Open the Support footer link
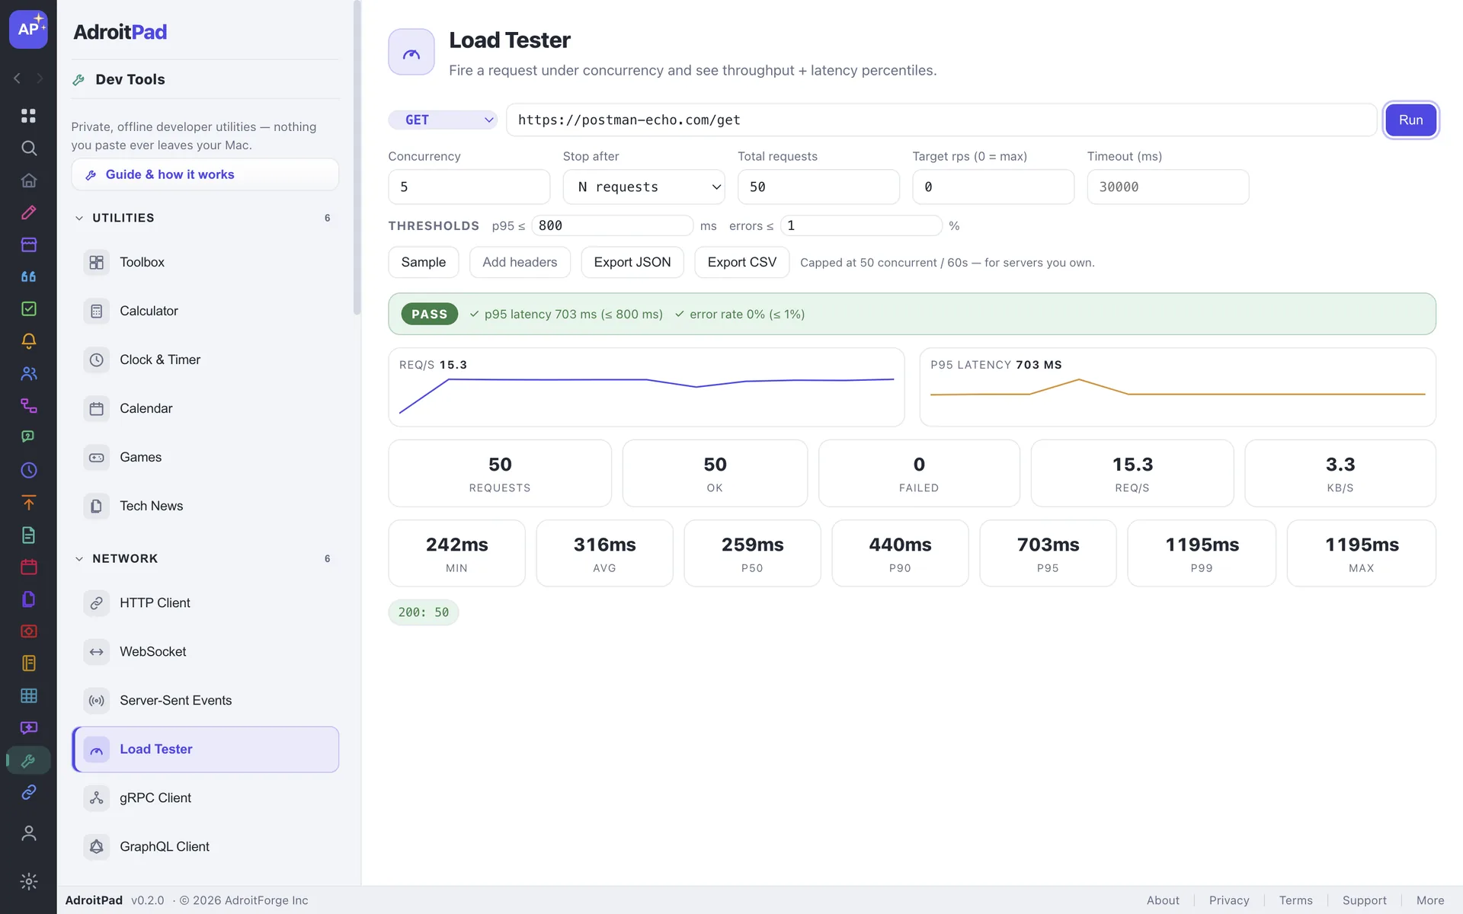 pos(1364,900)
